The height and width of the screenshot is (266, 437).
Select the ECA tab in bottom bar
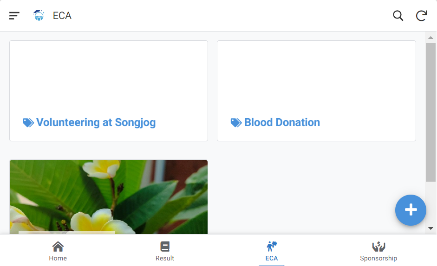[272, 251]
